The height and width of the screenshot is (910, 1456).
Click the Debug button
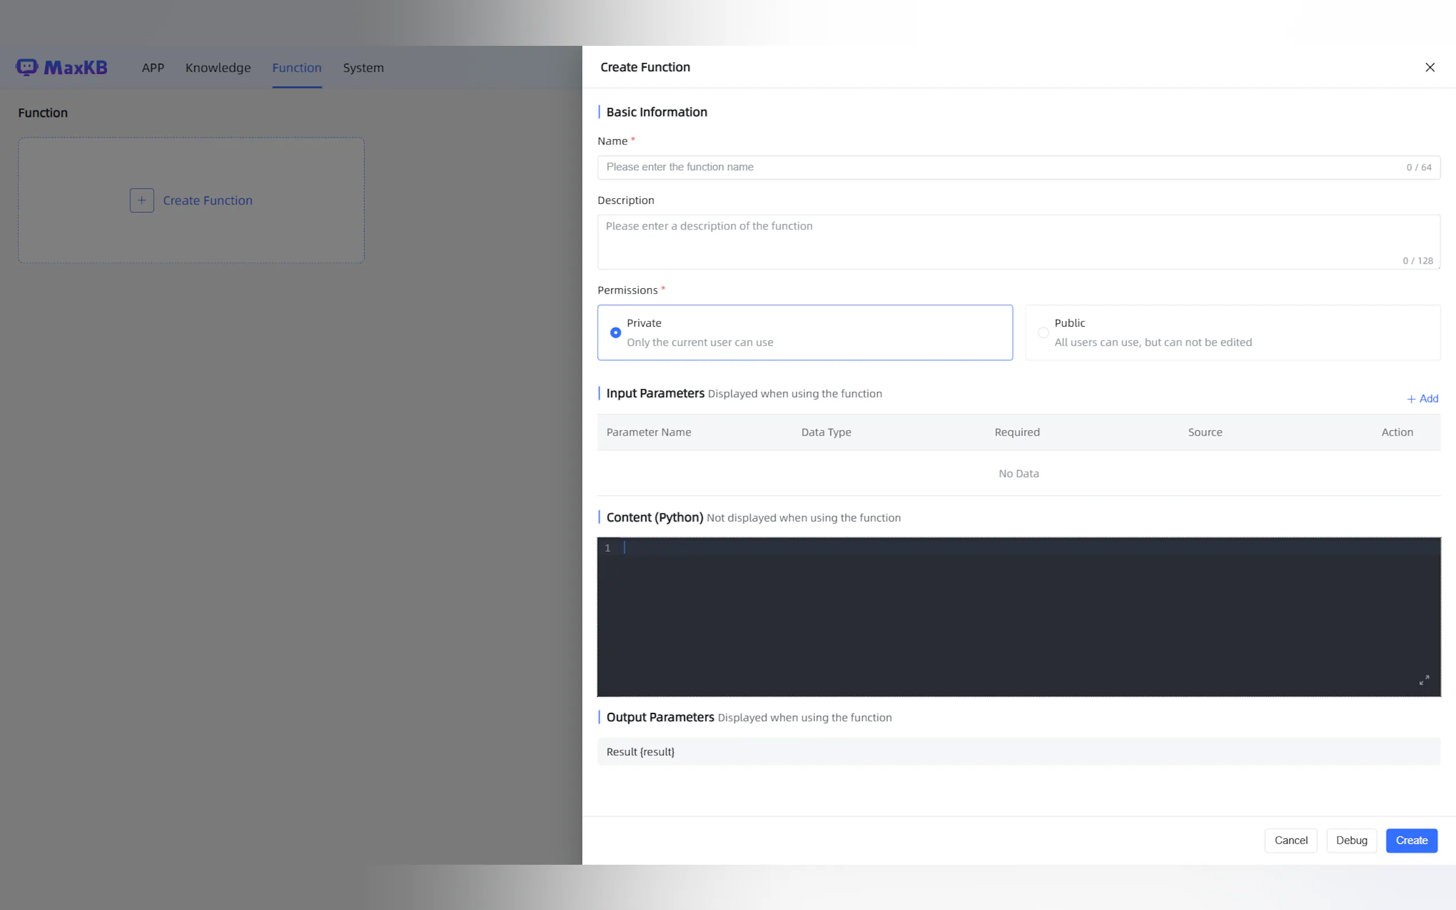pos(1351,840)
